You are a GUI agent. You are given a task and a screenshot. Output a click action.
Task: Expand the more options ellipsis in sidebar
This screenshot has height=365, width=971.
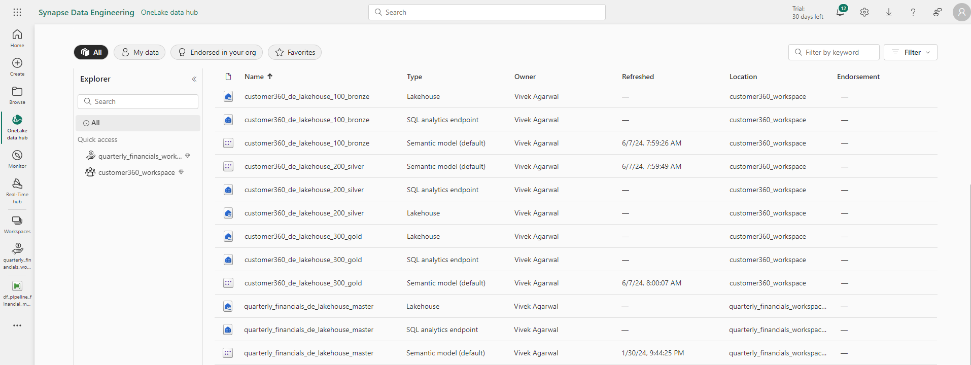17,325
